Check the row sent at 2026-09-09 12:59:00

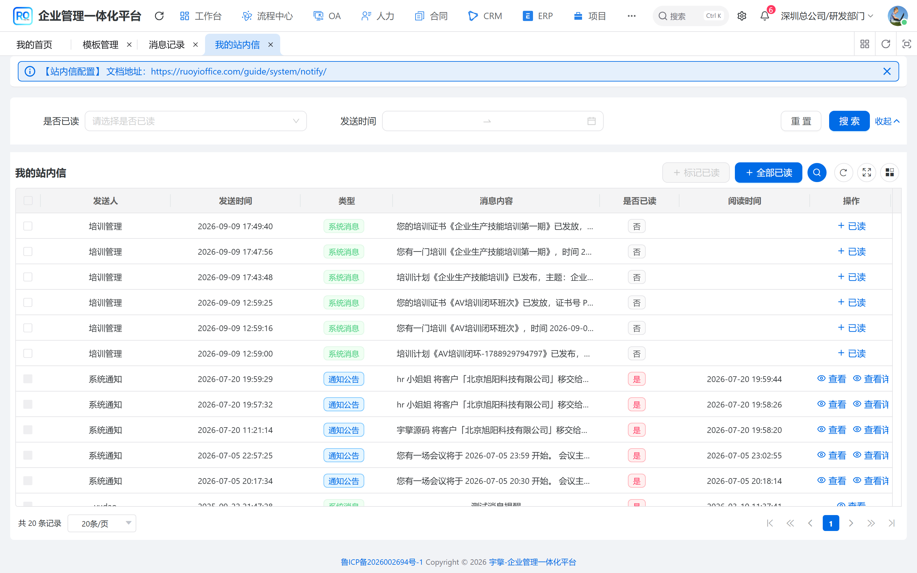point(28,354)
